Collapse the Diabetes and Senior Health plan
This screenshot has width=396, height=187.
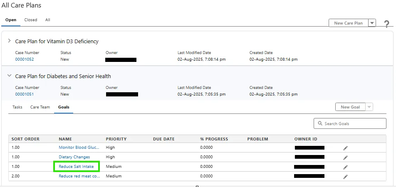click(10, 76)
